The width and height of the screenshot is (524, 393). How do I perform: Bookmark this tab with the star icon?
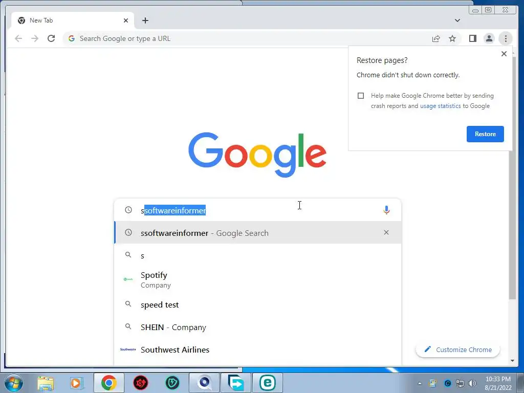452,38
